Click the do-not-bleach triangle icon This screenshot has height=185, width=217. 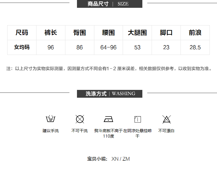166,119
